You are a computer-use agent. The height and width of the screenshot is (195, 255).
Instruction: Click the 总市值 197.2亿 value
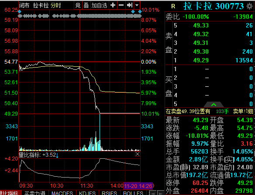197,175
